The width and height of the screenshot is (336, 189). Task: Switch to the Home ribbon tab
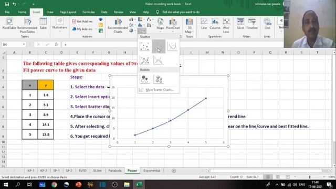pos(22,12)
